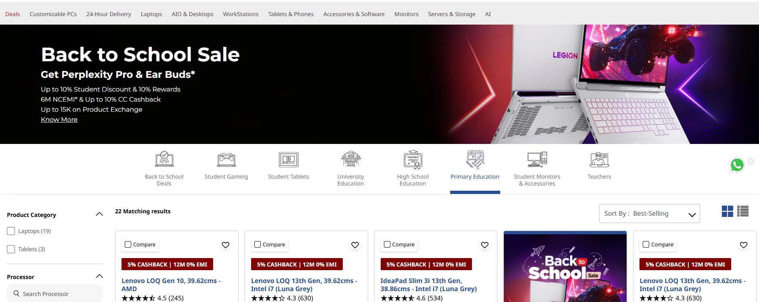
Task: Click the Get Perplexity Pro & Ear Buds text
Action: 118,74
